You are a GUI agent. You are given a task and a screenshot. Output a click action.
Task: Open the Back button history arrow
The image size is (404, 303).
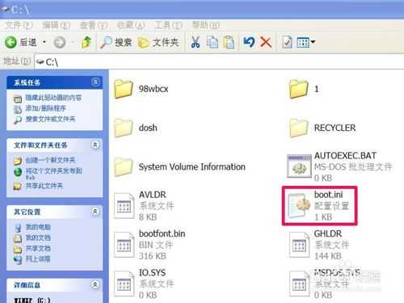tap(44, 42)
